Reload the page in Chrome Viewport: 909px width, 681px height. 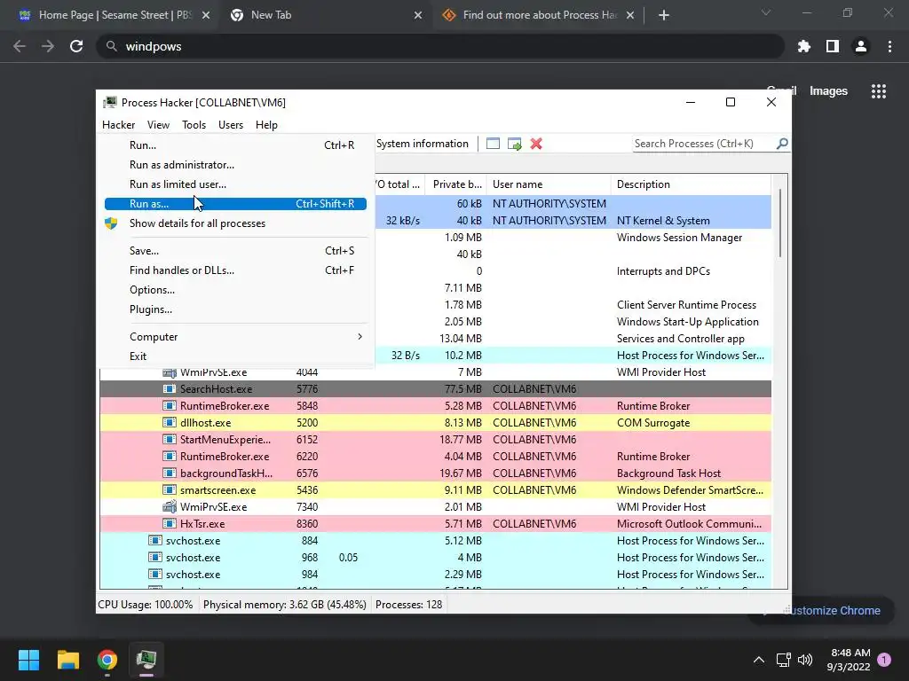(76, 46)
